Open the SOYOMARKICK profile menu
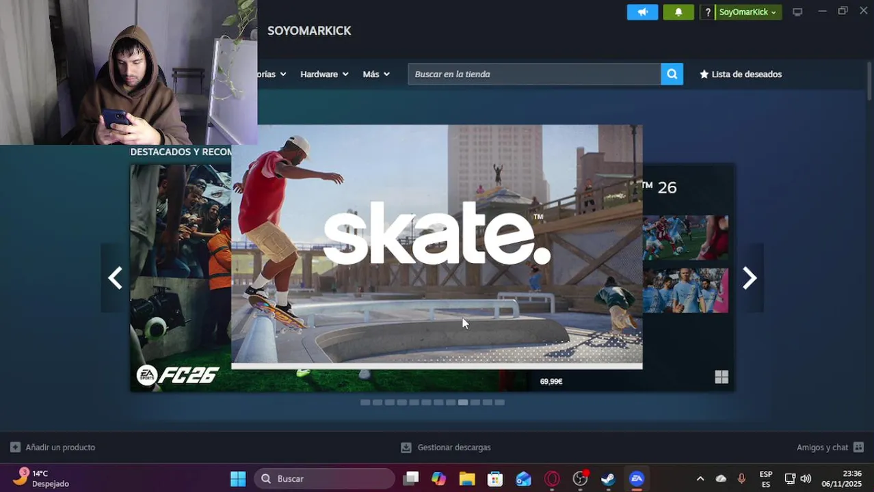The height and width of the screenshot is (492, 874). 309,31
